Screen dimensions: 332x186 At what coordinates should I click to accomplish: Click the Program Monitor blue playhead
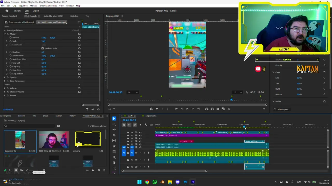coord(231,99)
